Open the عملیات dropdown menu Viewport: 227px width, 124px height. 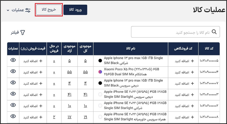[19, 10]
